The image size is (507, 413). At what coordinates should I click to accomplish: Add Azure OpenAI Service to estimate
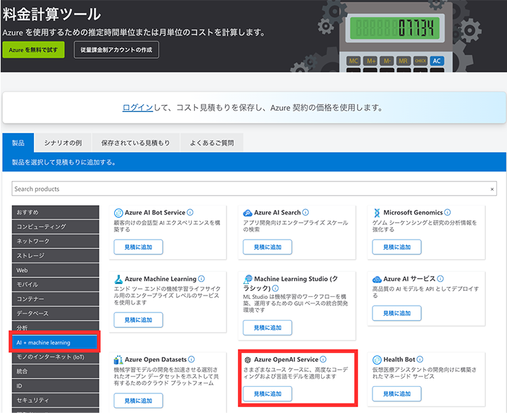click(x=268, y=394)
